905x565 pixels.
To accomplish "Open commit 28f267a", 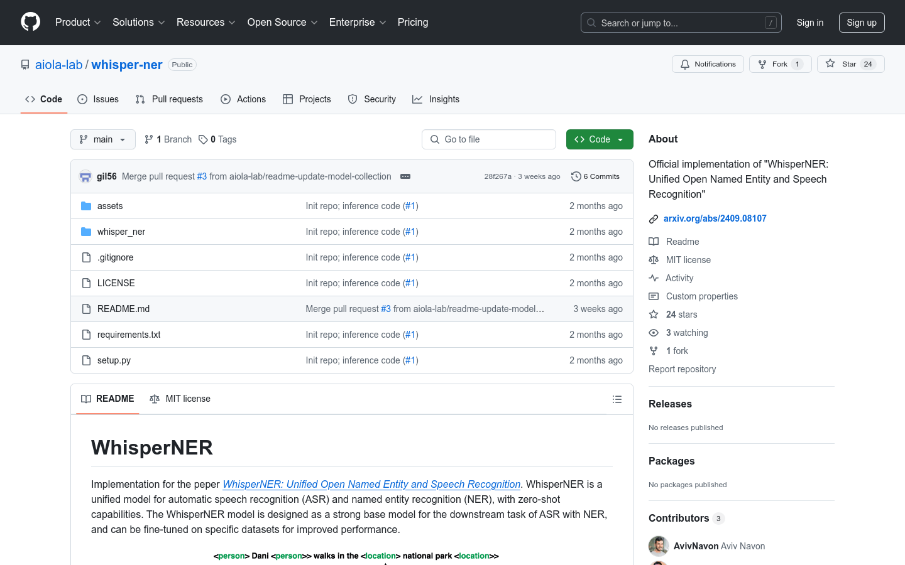I will click(x=498, y=176).
